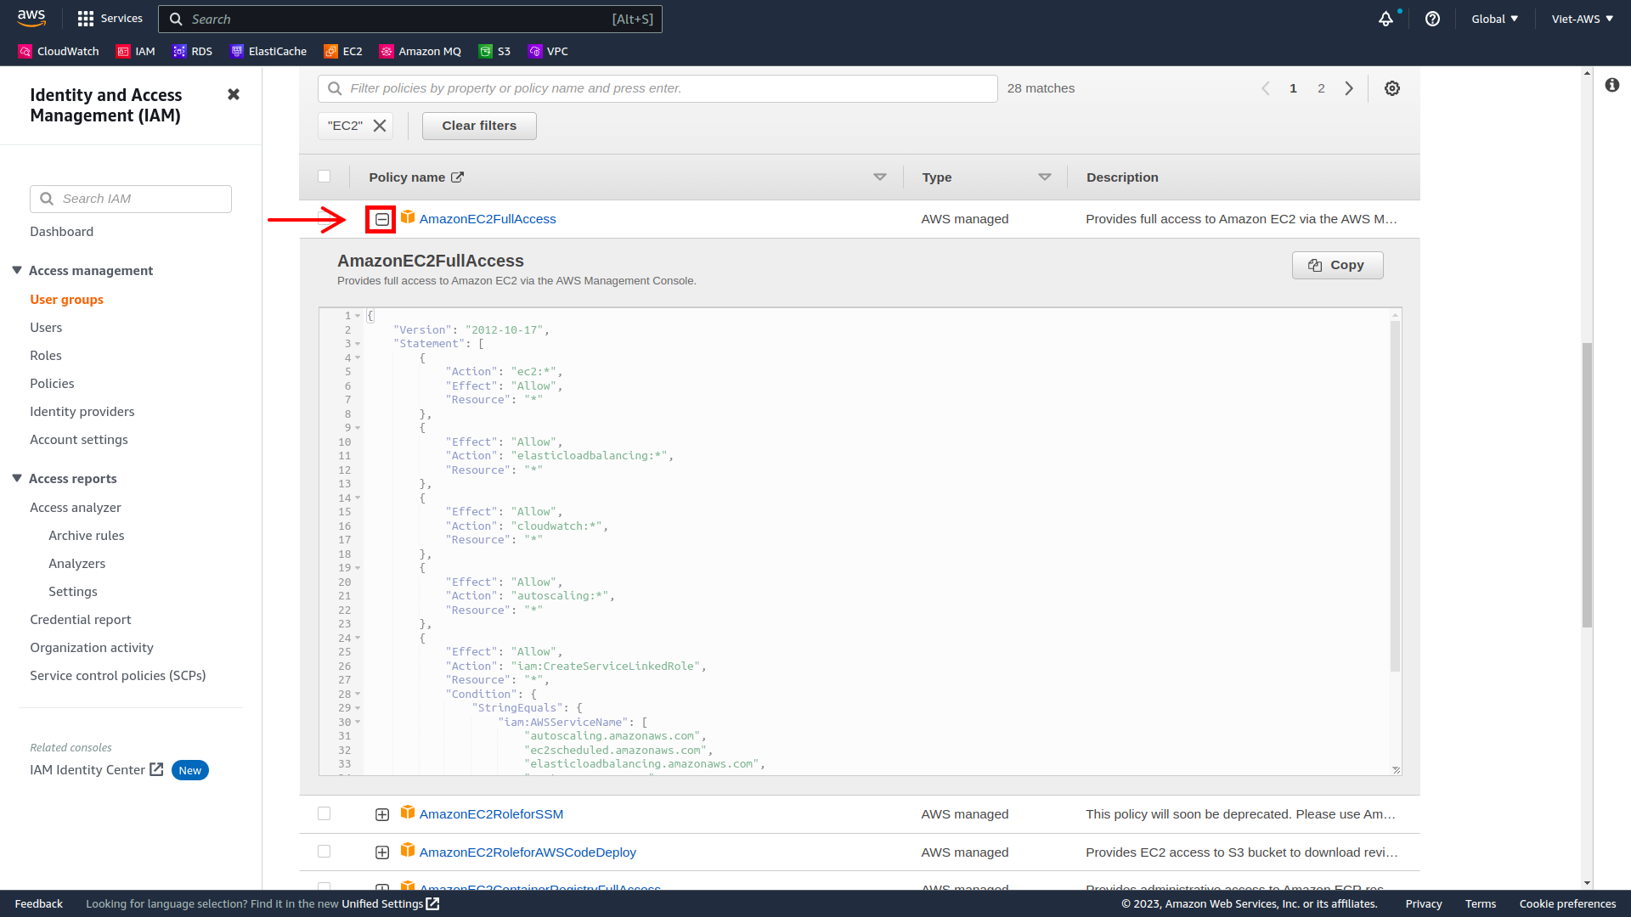The width and height of the screenshot is (1631, 917).
Task: Open the notifications bell
Action: click(1386, 19)
